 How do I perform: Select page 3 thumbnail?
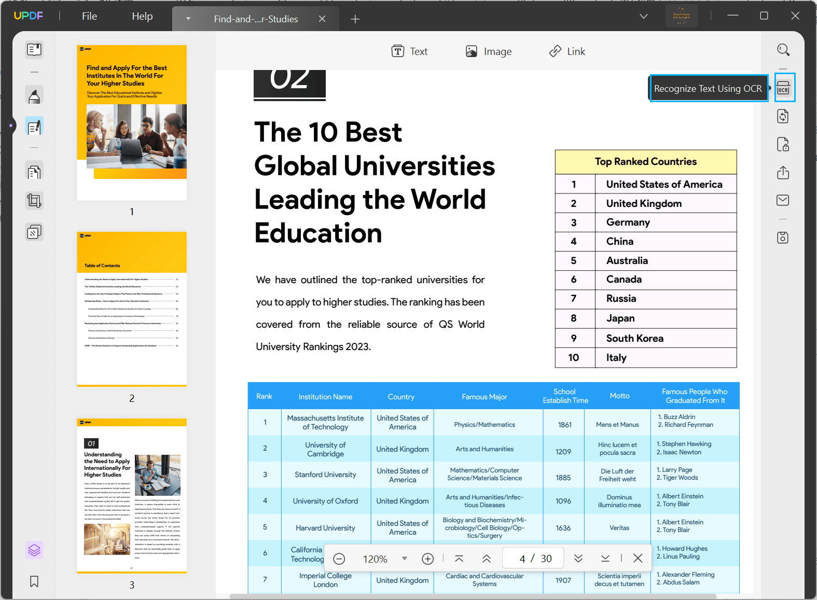[x=132, y=496]
